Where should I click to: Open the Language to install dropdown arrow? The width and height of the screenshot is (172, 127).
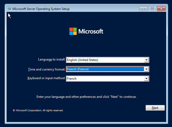[146, 60]
